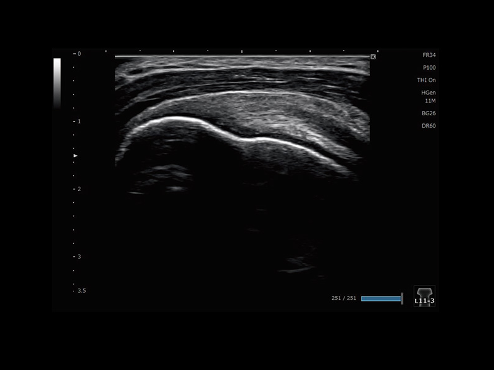This screenshot has height=370, width=494.
Task: Select the P100 power value
Action: (429, 68)
